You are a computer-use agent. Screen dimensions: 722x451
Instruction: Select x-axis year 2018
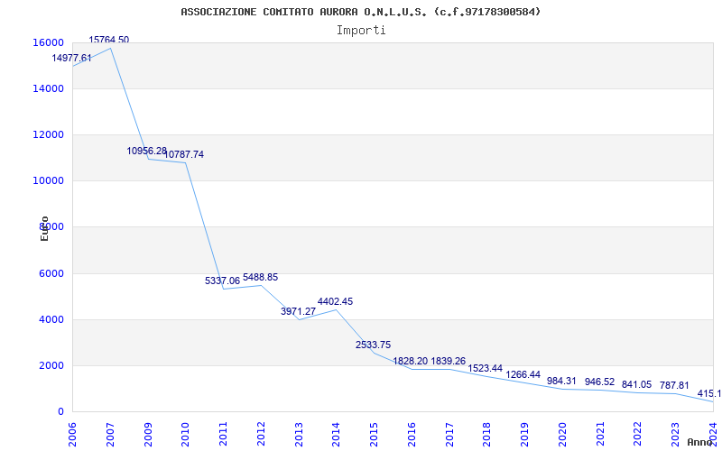[486, 434]
